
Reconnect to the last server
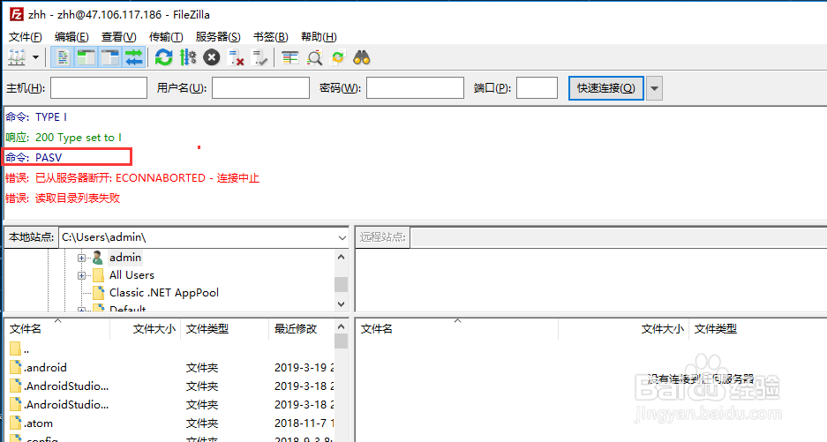(x=259, y=57)
